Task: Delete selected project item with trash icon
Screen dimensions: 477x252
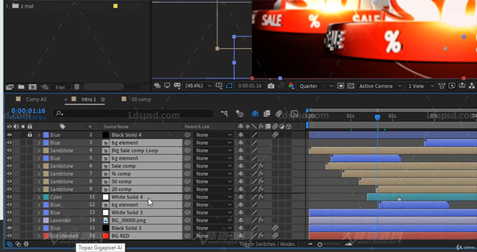Action: (77, 87)
